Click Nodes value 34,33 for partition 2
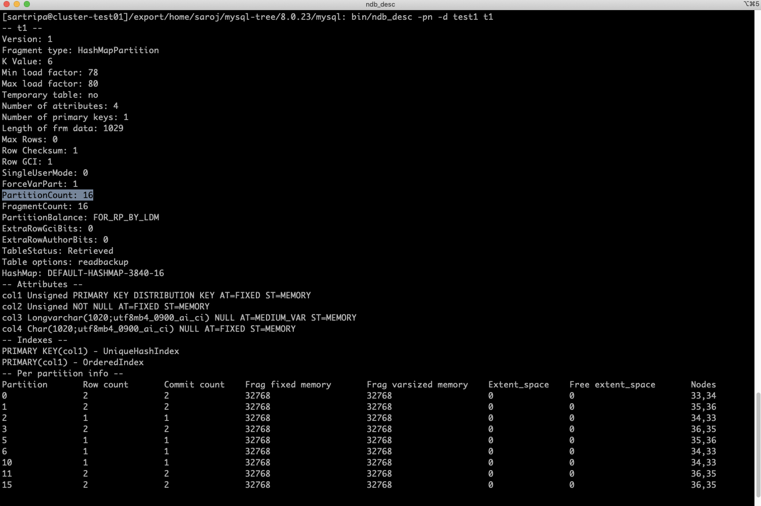 [x=704, y=418]
